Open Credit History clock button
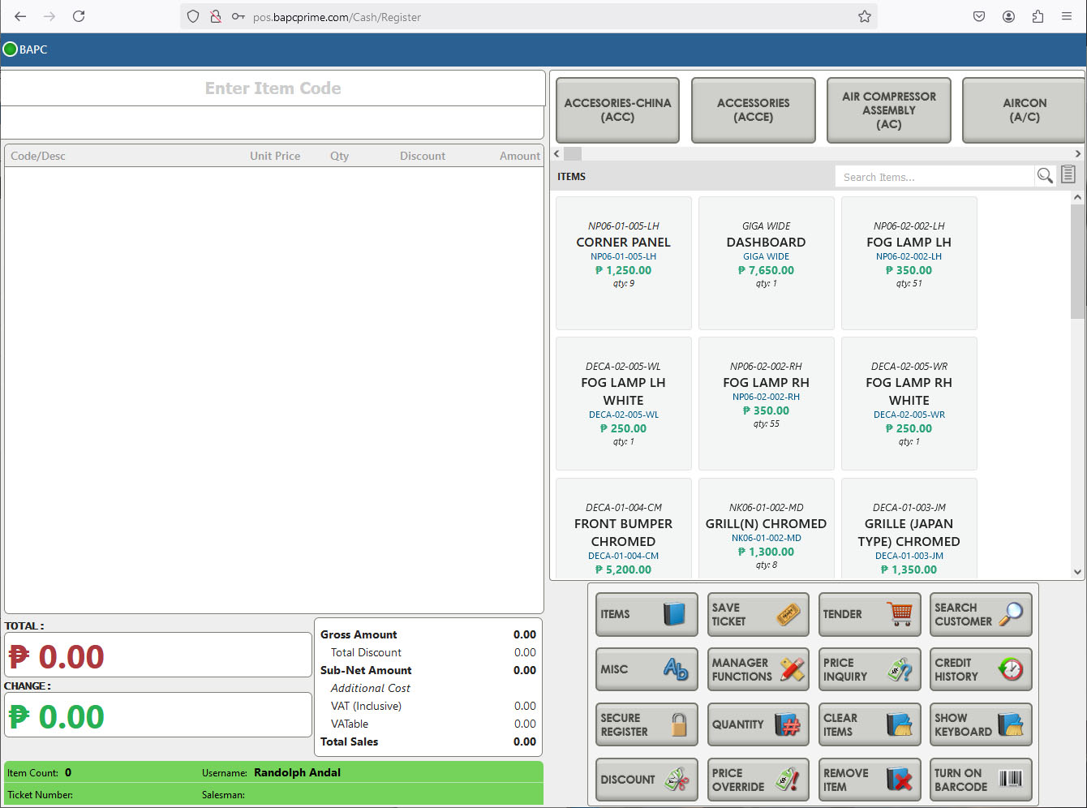Viewport: 1087px width, 808px height. (x=981, y=669)
